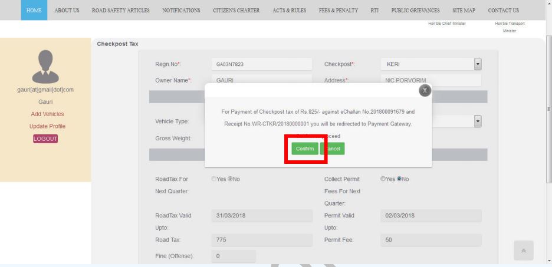Click the Update Profile link
The height and width of the screenshot is (267, 552).
click(x=47, y=126)
